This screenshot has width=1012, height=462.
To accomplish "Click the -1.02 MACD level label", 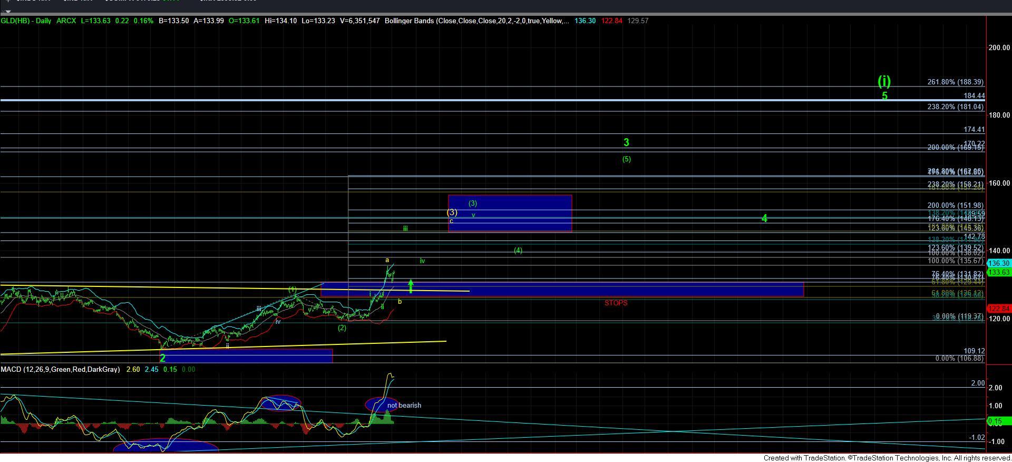I will click(x=977, y=437).
